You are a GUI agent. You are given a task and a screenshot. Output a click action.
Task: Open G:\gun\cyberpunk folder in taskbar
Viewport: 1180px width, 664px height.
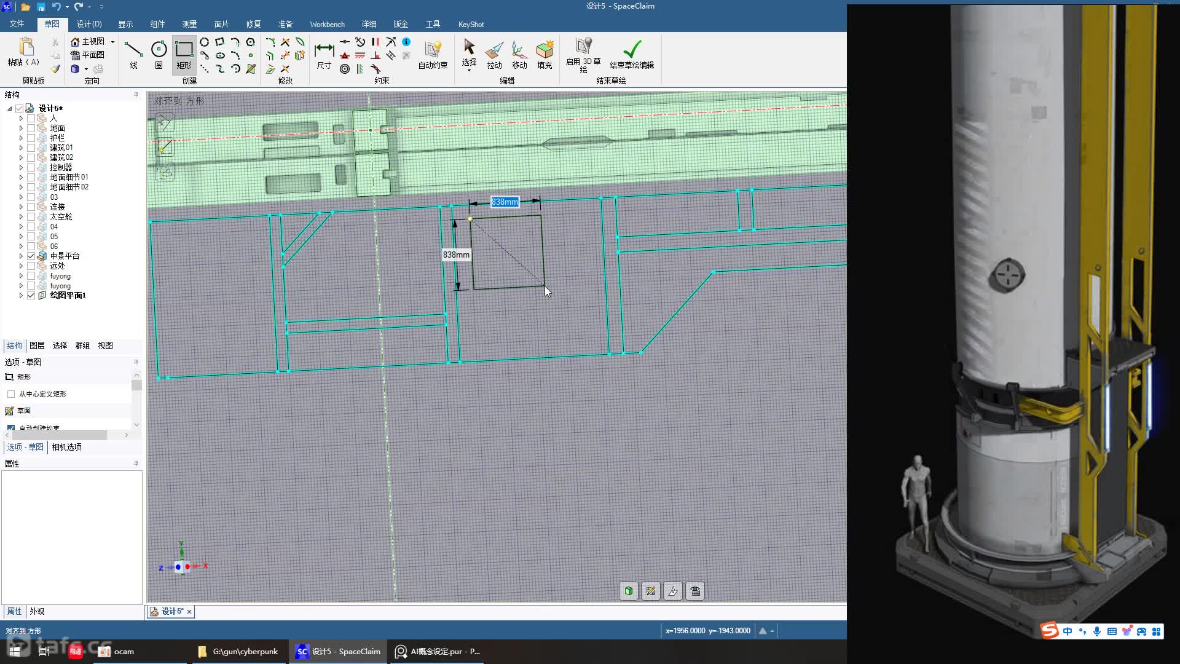point(239,651)
